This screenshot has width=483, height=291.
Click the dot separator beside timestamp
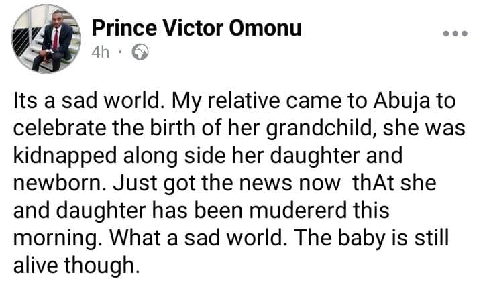pyautogui.click(x=121, y=52)
